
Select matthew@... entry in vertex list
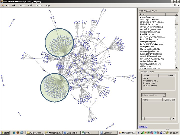149,51
